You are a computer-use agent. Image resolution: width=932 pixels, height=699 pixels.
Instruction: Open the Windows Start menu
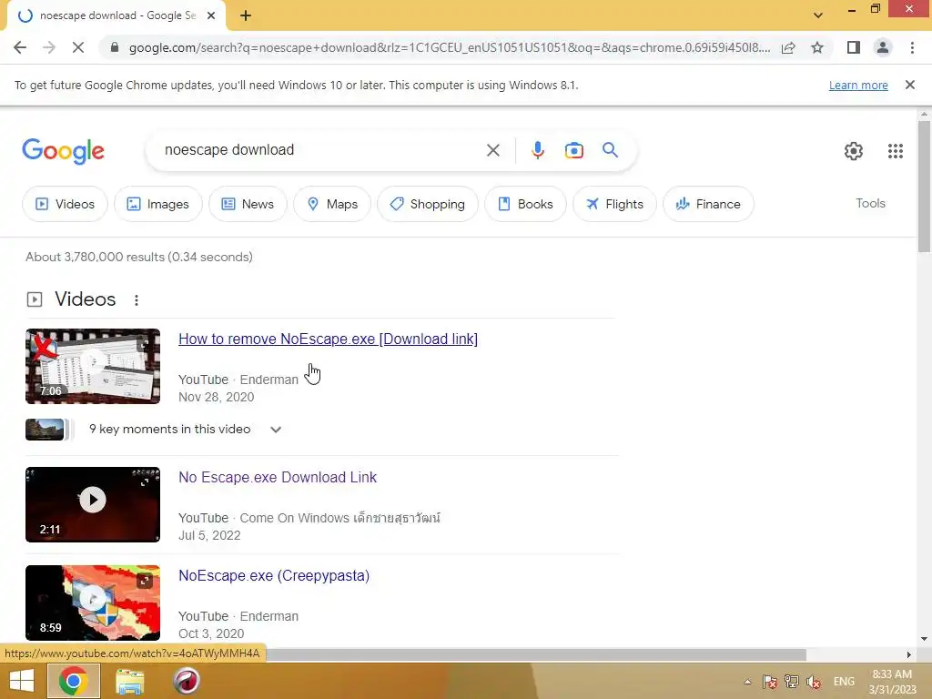[x=22, y=681]
